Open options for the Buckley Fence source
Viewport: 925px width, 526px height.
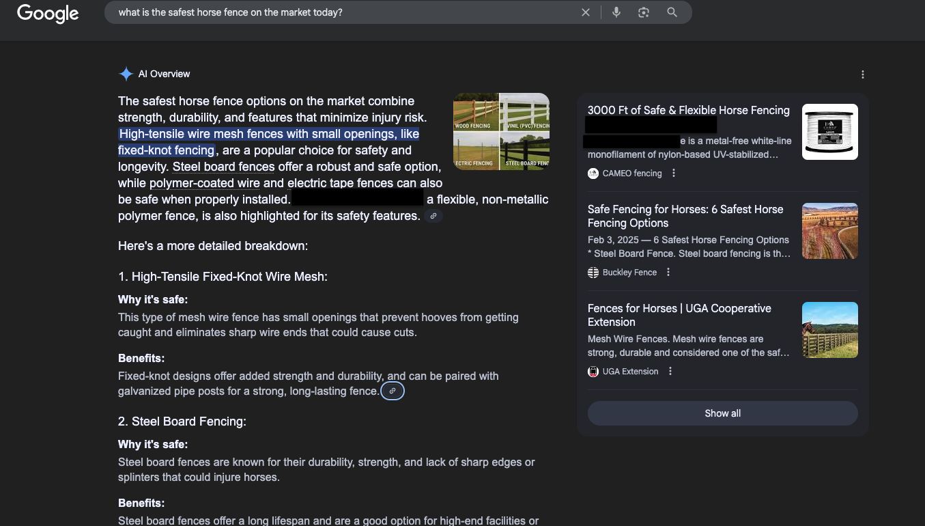[x=668, y=272]
